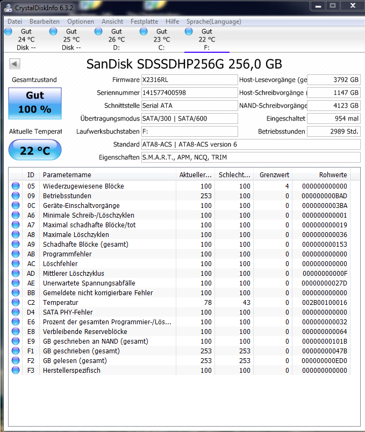Click status icon of attribute 09 row

pos(16,196)
